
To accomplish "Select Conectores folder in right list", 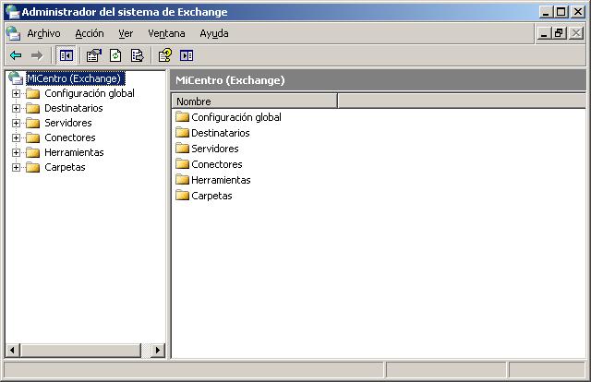I will click(216, 164).
